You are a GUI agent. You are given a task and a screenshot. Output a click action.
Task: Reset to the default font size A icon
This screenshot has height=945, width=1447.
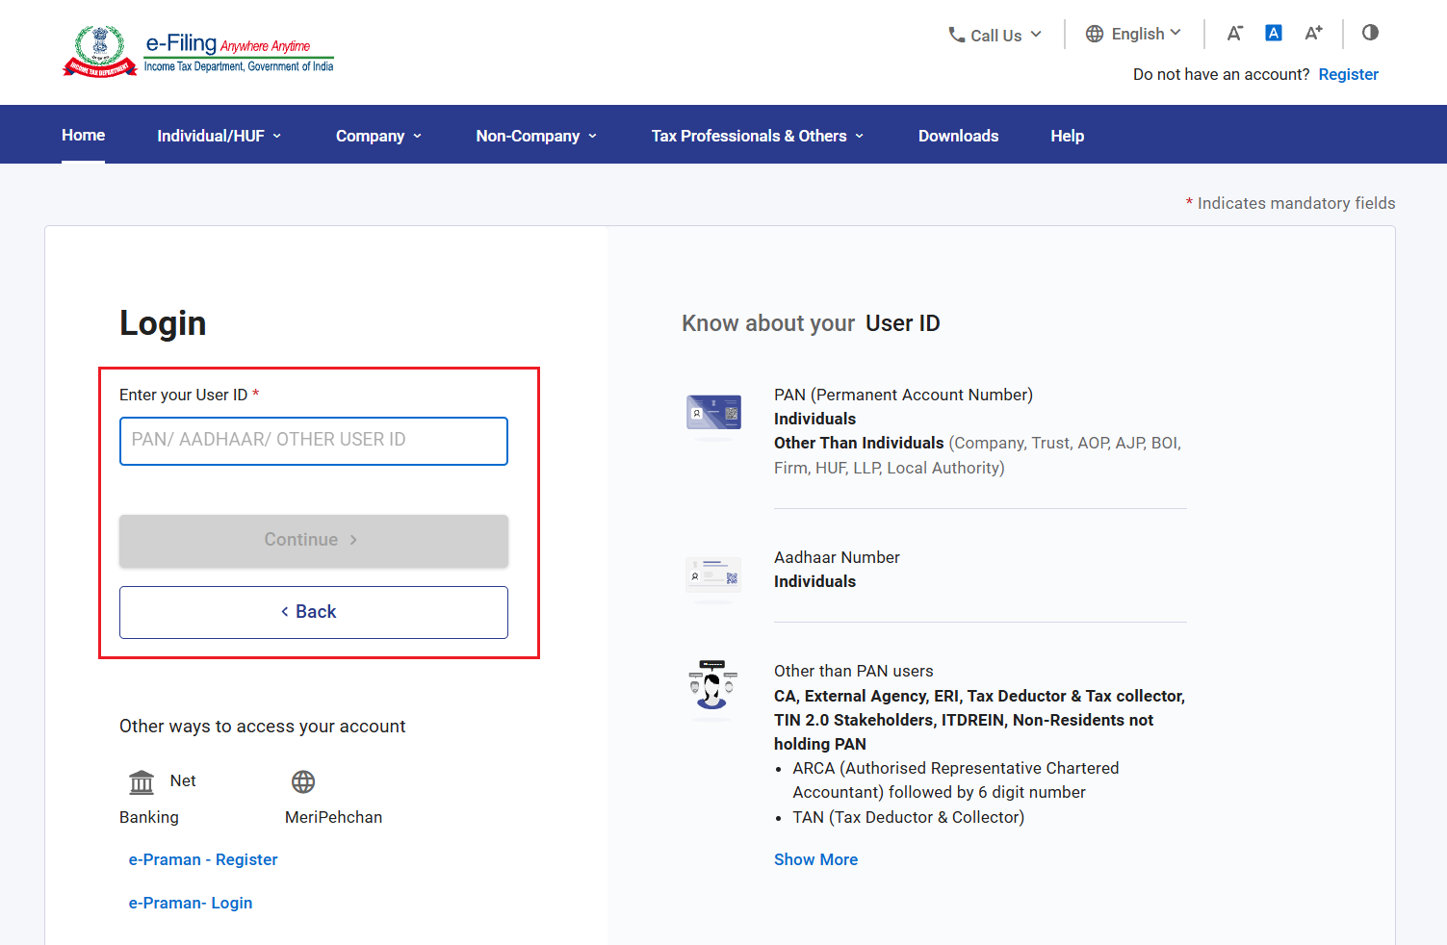[1274, 33]
